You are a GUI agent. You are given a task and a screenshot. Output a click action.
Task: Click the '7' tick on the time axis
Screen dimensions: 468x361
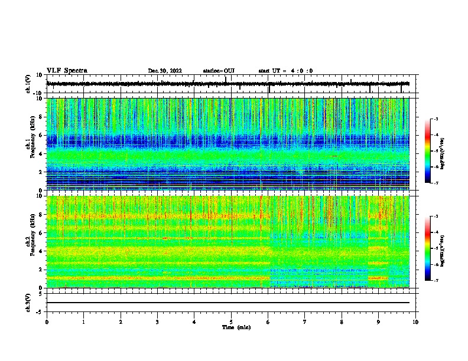pos(305,322)
